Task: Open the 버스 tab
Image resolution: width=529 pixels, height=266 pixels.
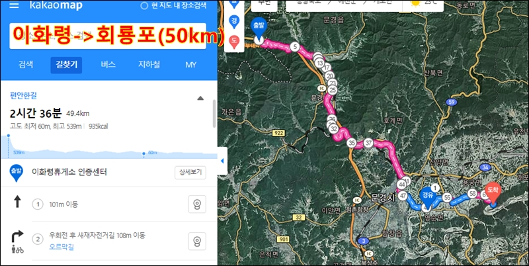Action: pyautogui.click(x=108, y=65)
